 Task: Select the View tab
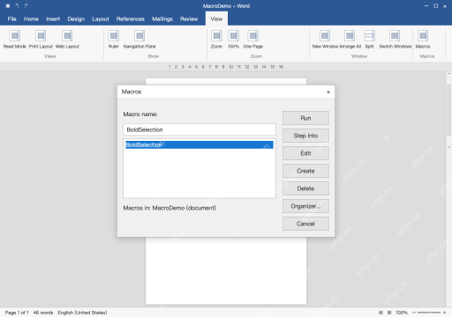216,19
